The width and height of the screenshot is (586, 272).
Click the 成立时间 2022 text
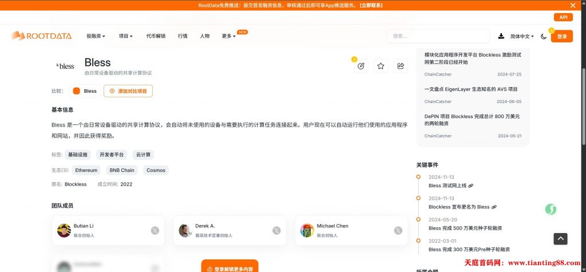[114, 184]
